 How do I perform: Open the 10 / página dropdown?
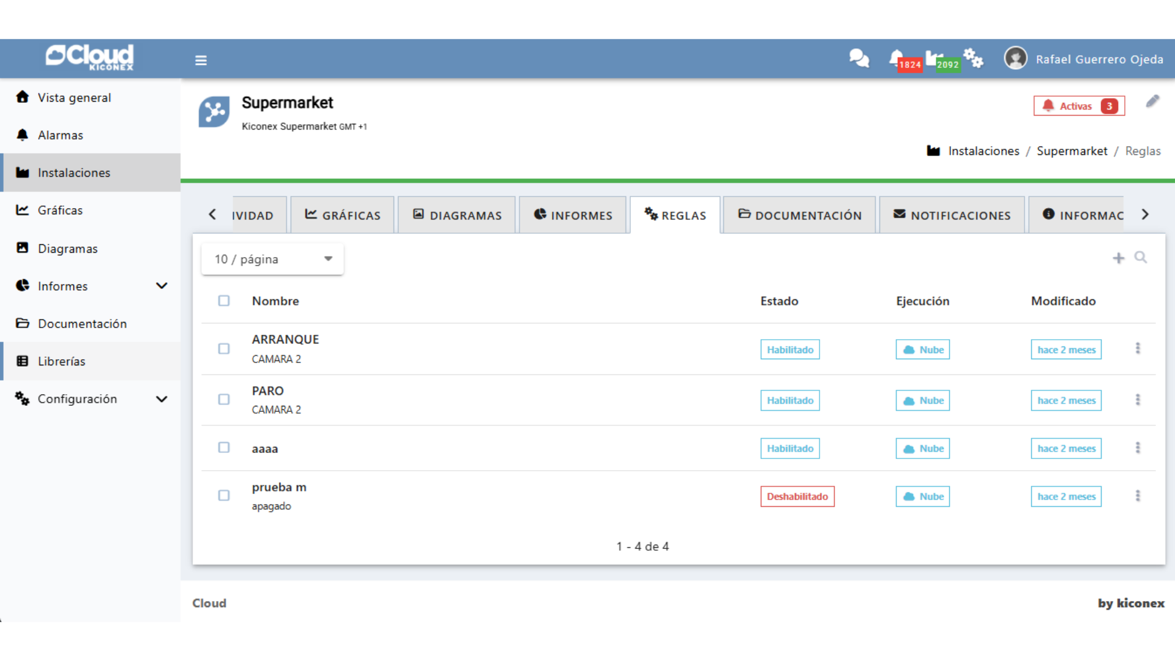pos(272,260)
